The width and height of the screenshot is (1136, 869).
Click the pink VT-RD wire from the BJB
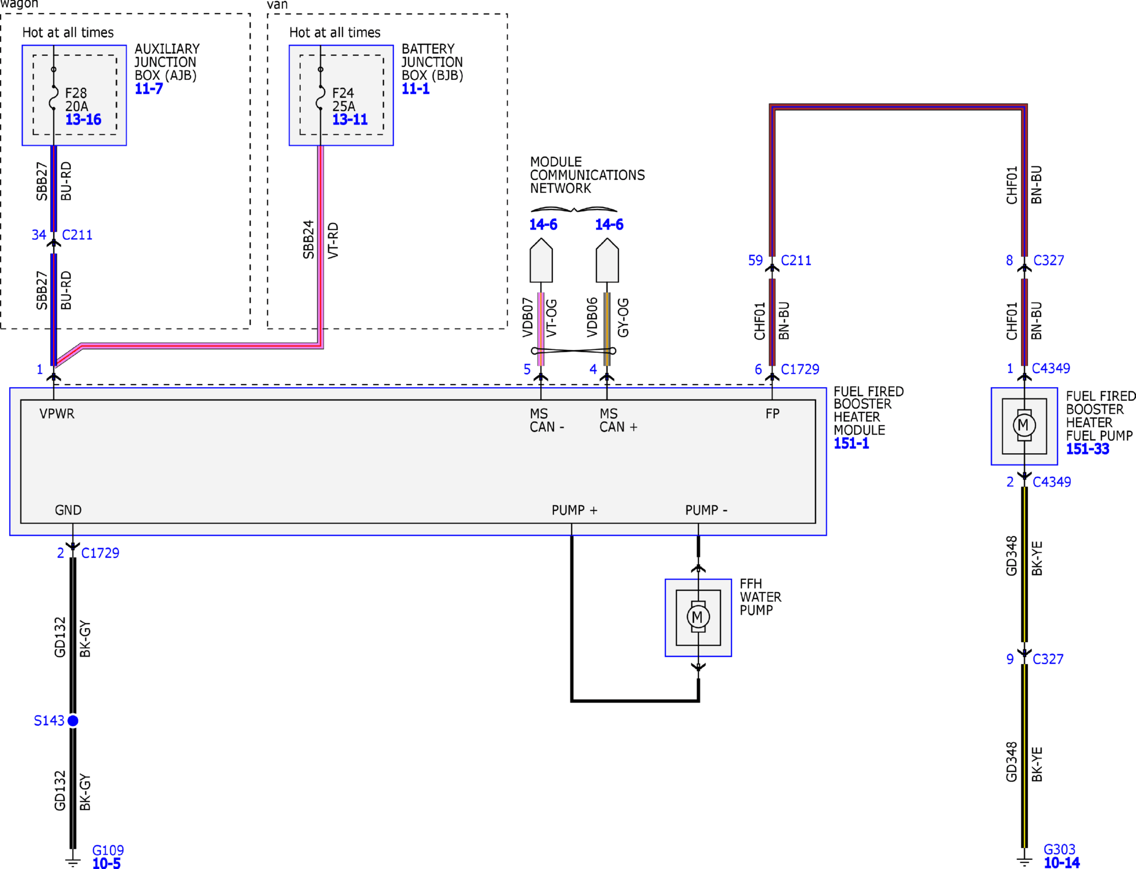pos(321,245)
